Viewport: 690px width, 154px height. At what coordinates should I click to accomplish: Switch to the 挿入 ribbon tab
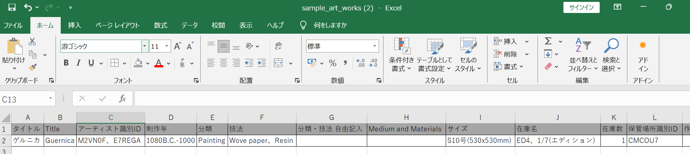click(x=74, y=25)
